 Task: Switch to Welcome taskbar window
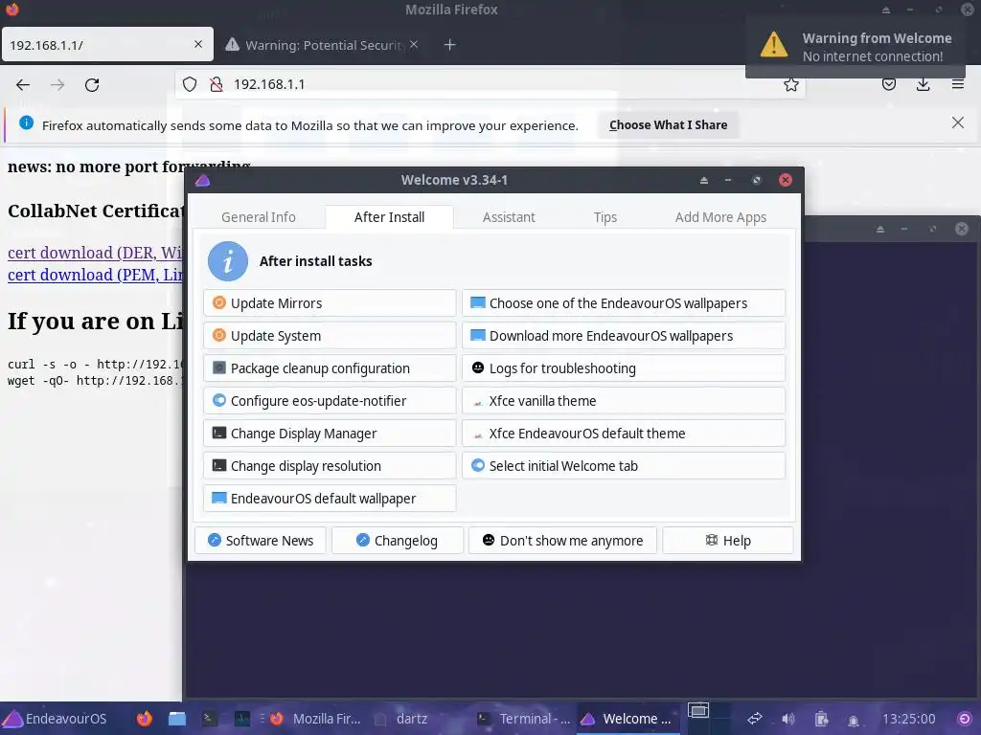(x=627, y=719)
